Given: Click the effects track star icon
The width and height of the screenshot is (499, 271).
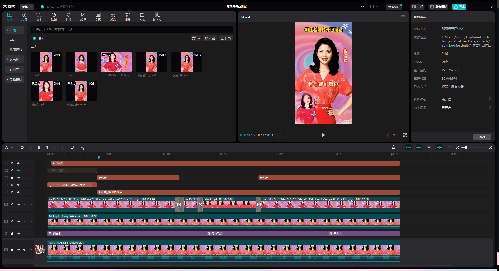Looking at the screenshot, I should pyautogui.click(x=6, y=234).
